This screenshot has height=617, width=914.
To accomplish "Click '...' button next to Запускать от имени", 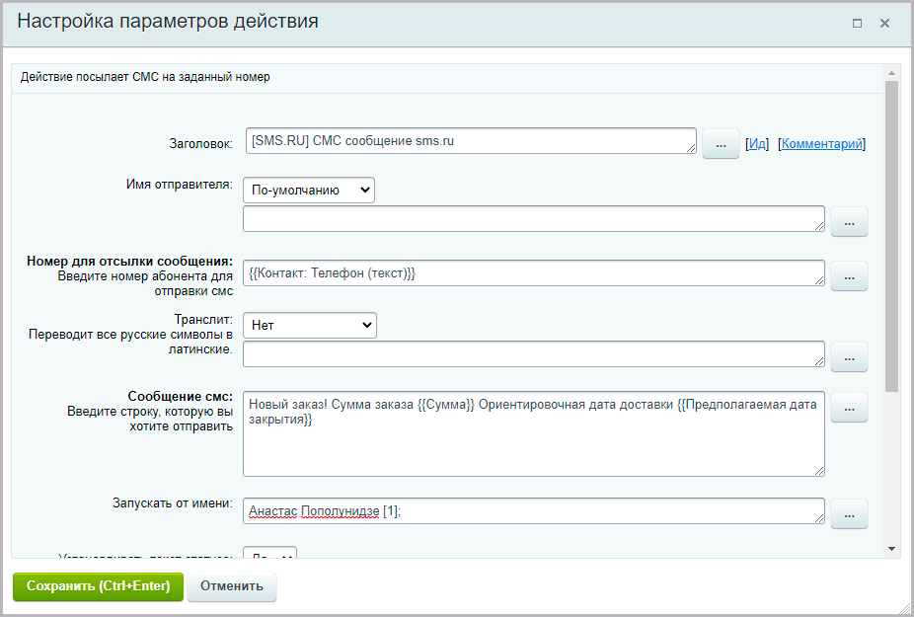I will point(849,513).
